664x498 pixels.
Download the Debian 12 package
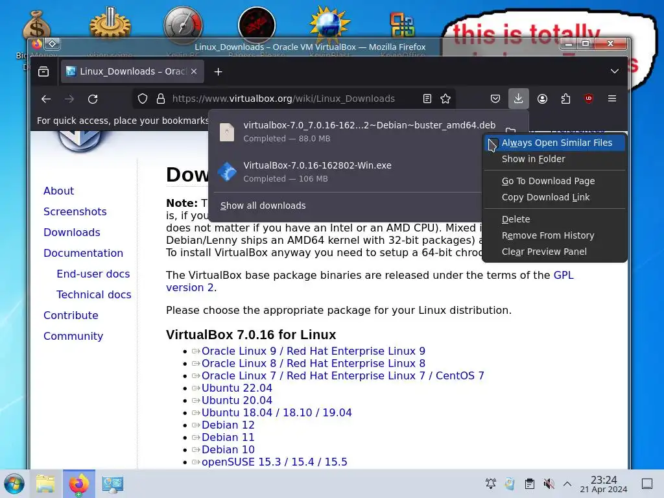pyautogui.click(x=228, y=425)
